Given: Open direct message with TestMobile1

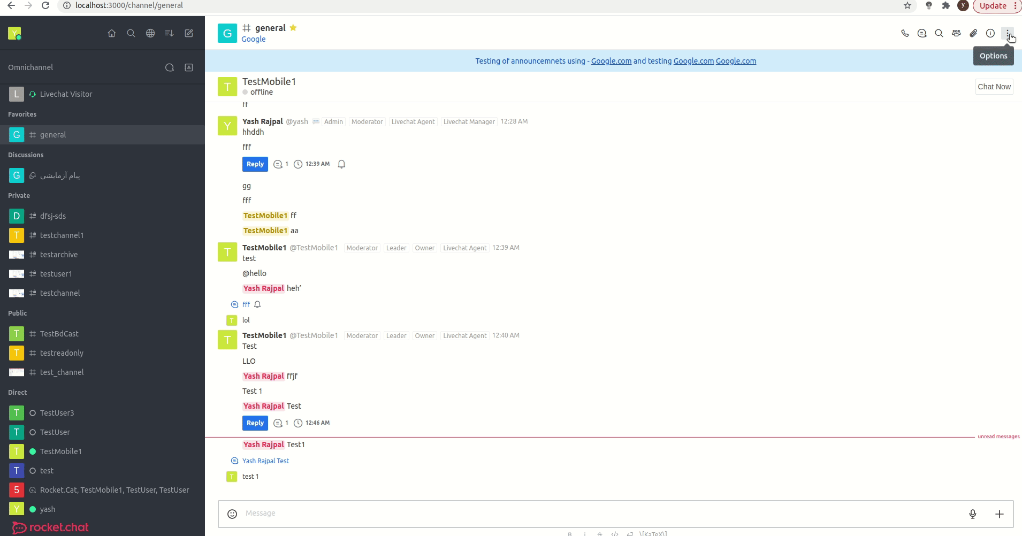Looking at the screenshot, I should point(102,451).
